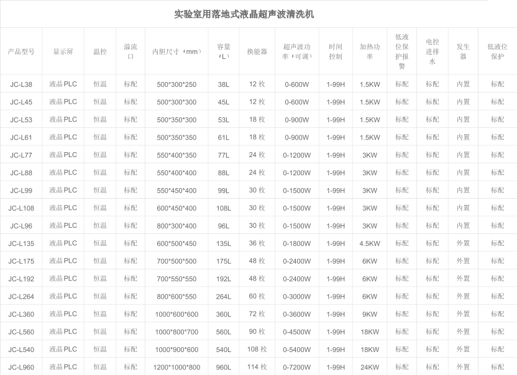
Task: Select model cell JC-L360
Action: click(x=21, y=314)
